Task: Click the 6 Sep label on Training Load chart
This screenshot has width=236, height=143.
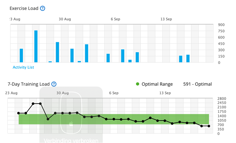Action: [x=114, y=93]
